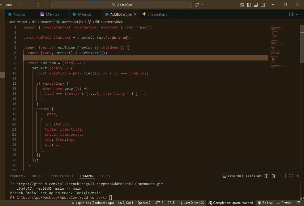Click the code minimap preview
Screen dimensions: 304x206
[280, 46]
